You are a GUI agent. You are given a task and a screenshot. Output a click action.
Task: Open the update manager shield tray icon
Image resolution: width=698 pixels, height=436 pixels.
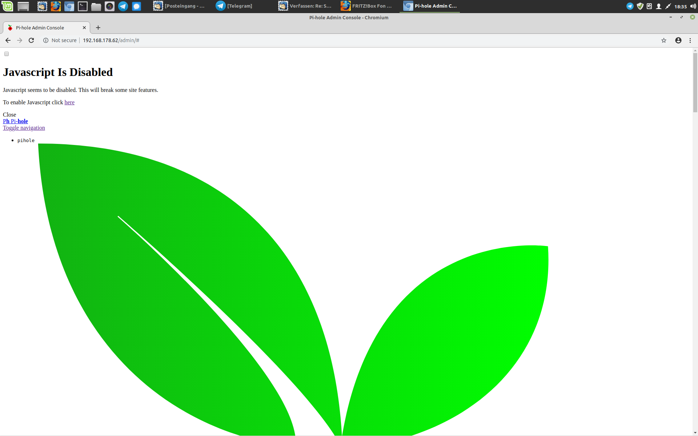tap(640, 6)
